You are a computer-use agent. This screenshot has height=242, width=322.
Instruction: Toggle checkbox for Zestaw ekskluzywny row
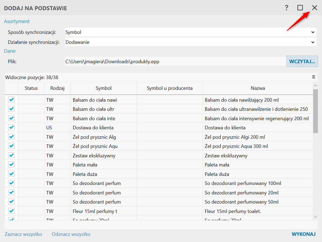tap(11, 155)
